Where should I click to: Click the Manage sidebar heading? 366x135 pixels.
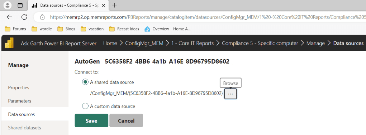[18, 65]
